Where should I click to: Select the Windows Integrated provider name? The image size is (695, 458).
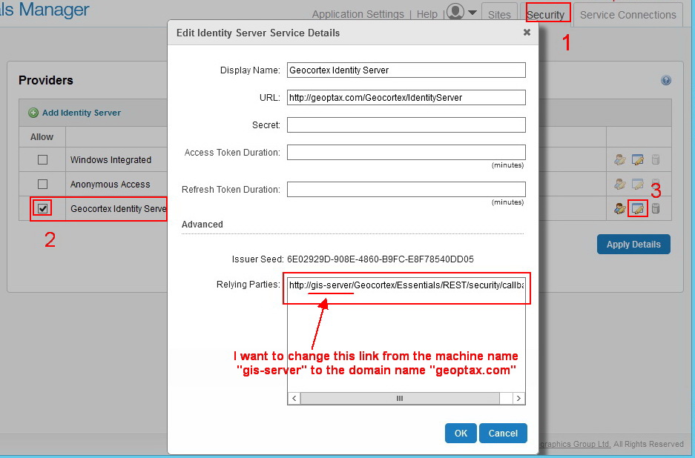(x=111, y=160)
